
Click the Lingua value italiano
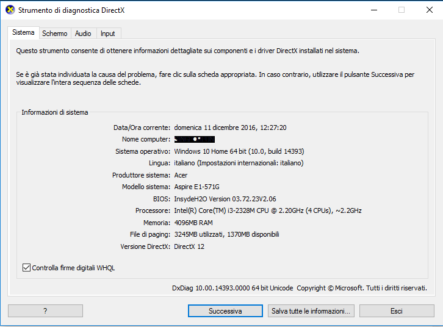(239, 163)
